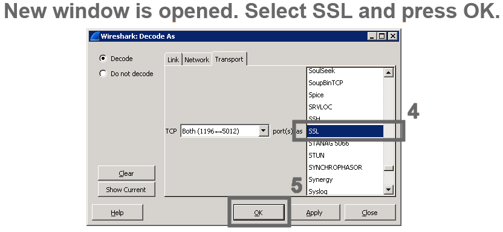Open Help for Decode As
503x232 pixels.
click(x=117, y=213)
